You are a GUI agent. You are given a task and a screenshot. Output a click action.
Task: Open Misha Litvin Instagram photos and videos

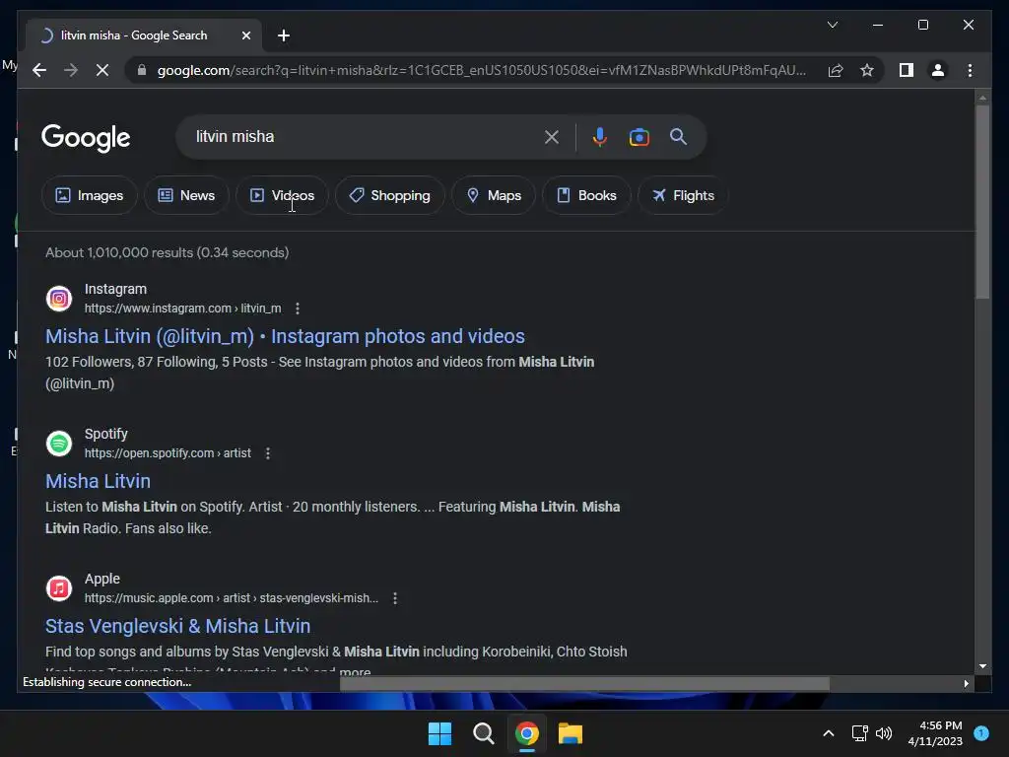point(285,336)
